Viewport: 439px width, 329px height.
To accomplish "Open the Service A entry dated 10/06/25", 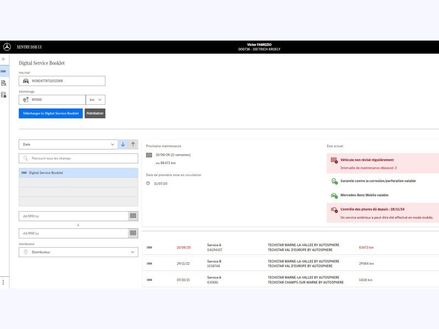I will [x=215, y=247].
